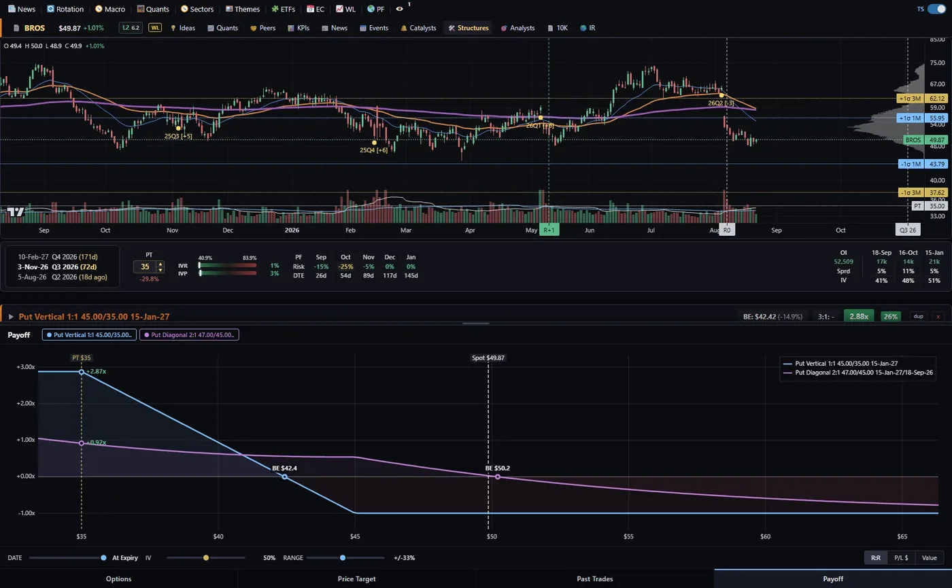Open the EC calendar view
Screen dimensions: 952x588
316,9
